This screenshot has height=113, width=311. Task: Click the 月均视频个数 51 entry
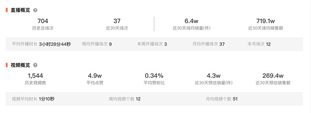click(x=222, y=99)
